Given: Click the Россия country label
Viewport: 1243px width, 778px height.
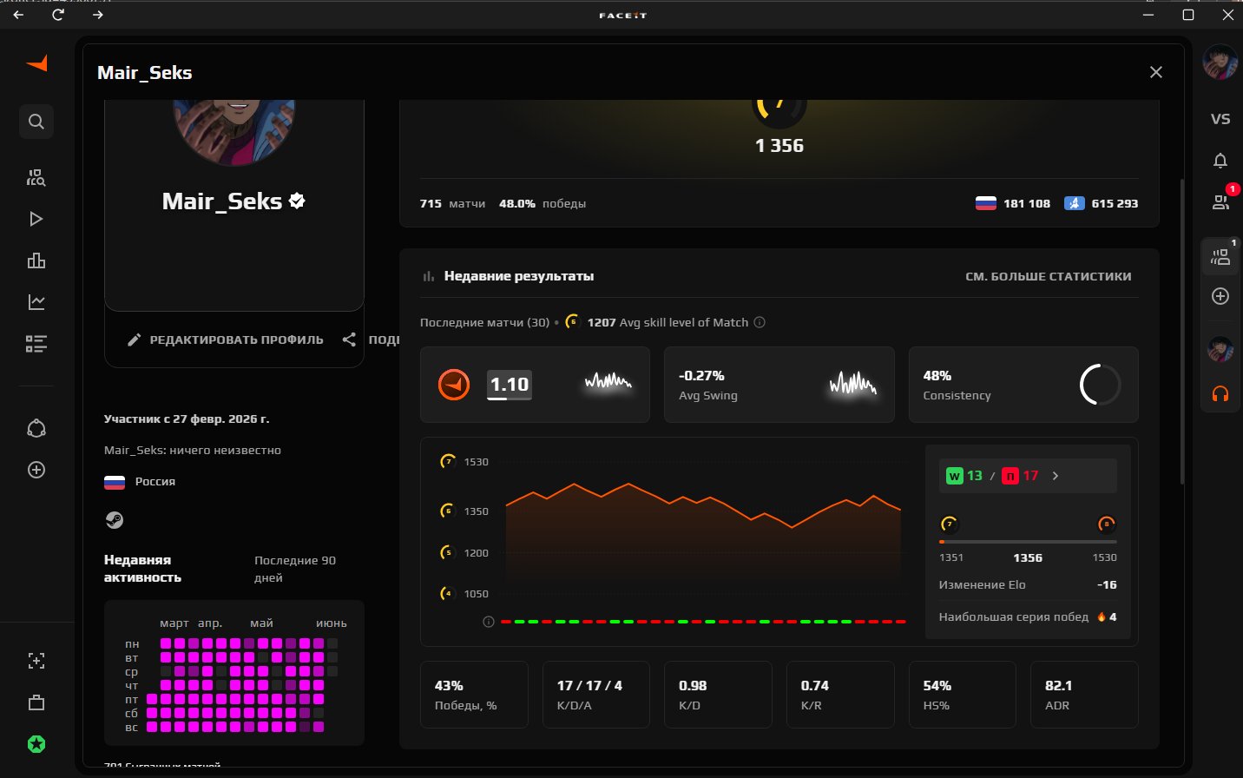Looking at the screenshot, I should click(x=155, y=481).
